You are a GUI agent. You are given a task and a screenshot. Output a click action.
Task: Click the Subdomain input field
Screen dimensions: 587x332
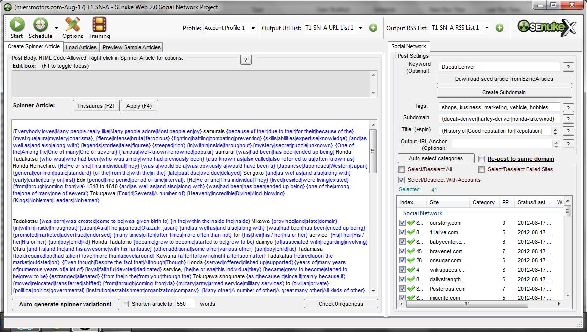tap(499, 119)
